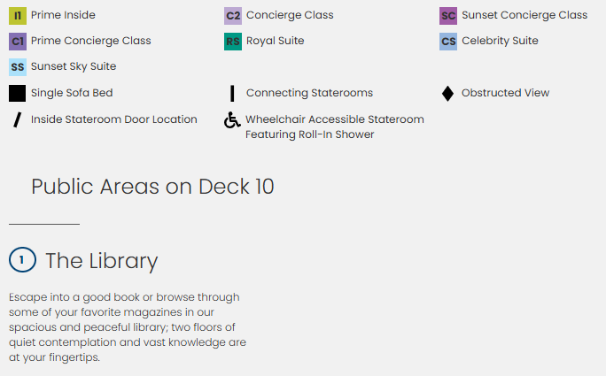Click the Obstructed View diamond symbol

[x=447, y=93]
